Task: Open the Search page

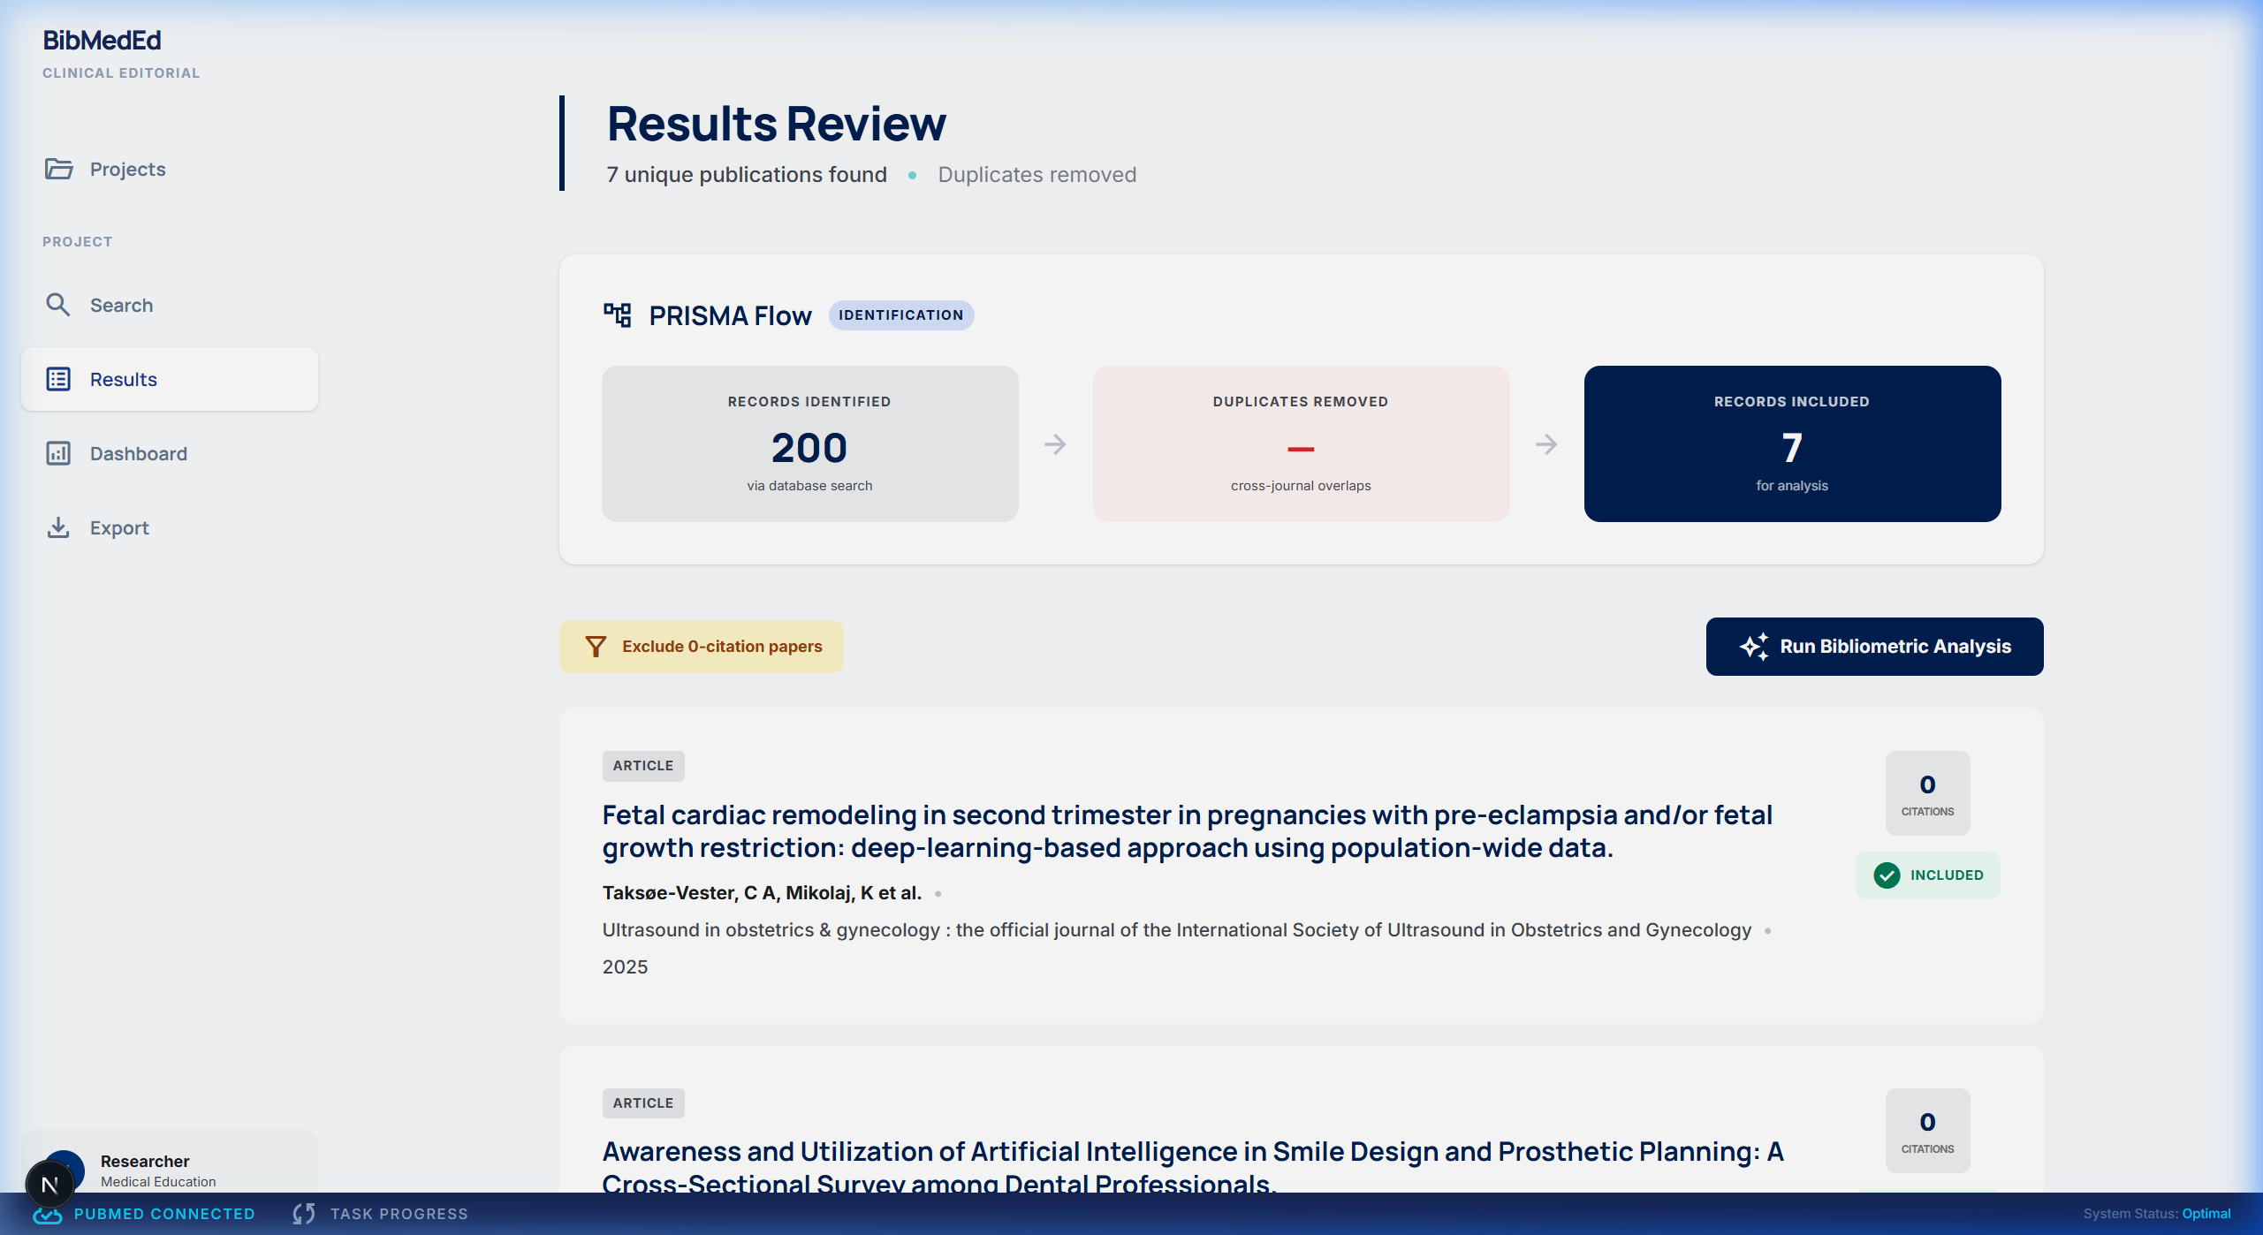Action: pyautogui.click(x=170, y=305)
